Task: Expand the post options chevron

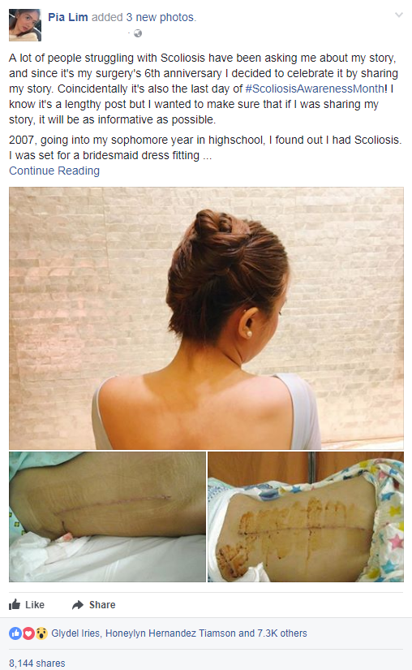Action: click(x=399, y=15)
